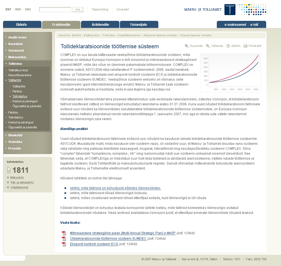Click the MAKSU- JA TOLLIAMET wordmark
The height and width of the screenshot is (266, 281).
(x=203, y=10)
